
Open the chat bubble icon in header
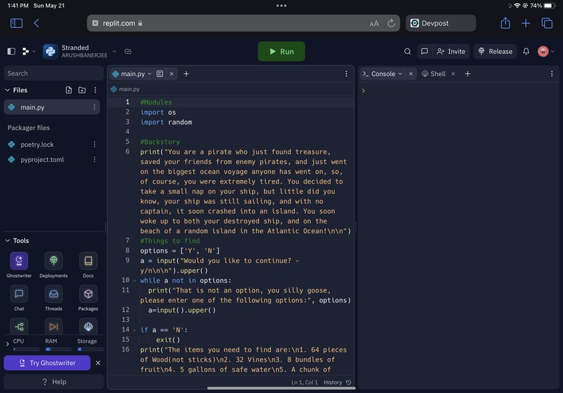point(425,52)
